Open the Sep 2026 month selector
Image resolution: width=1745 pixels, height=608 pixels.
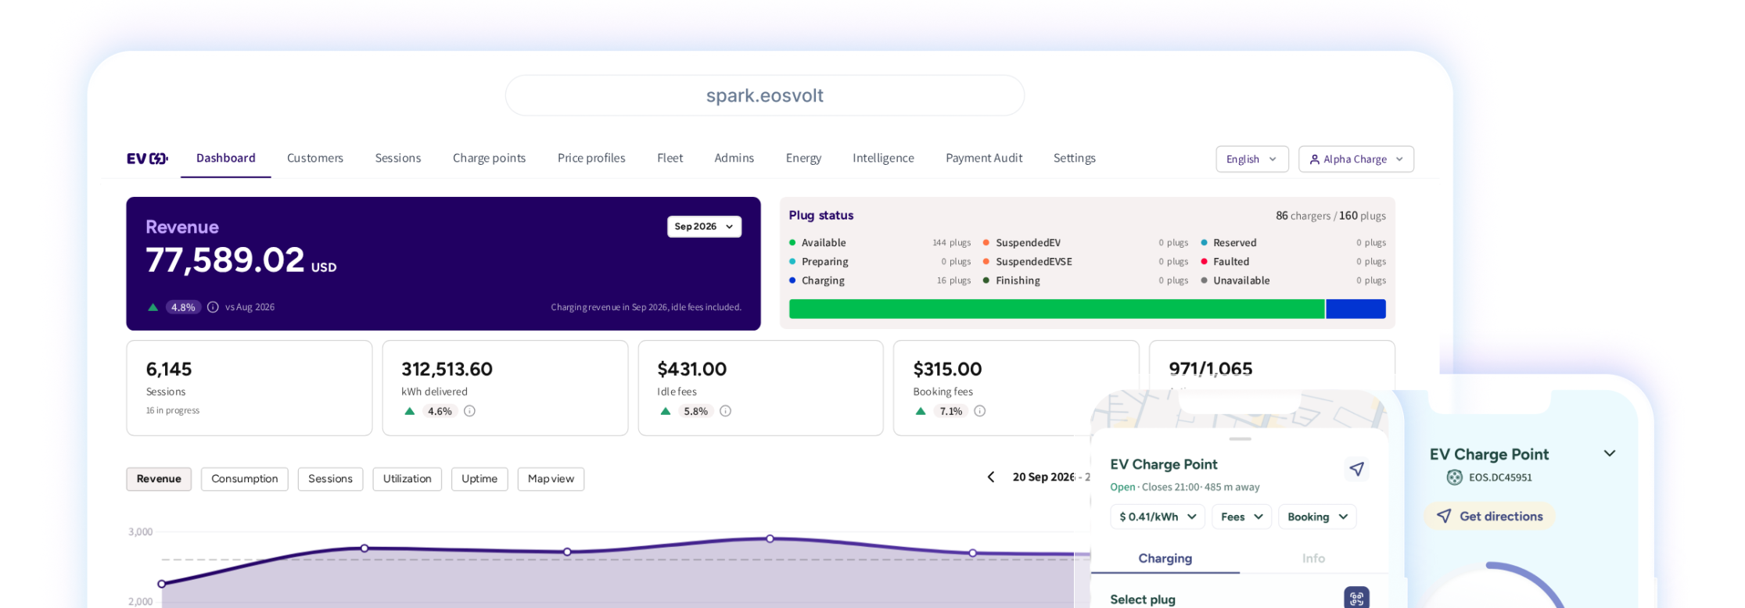[x=704, y=227]
